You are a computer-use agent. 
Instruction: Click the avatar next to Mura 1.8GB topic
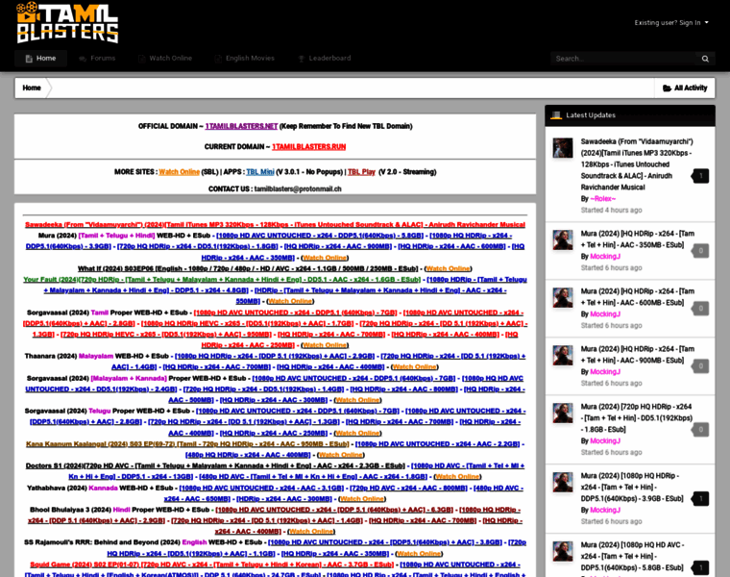[563, 414]
